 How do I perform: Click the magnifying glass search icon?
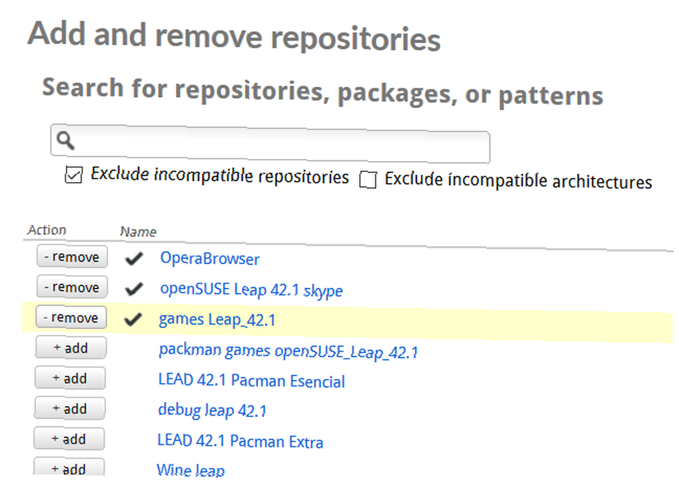tap(66, 141)
